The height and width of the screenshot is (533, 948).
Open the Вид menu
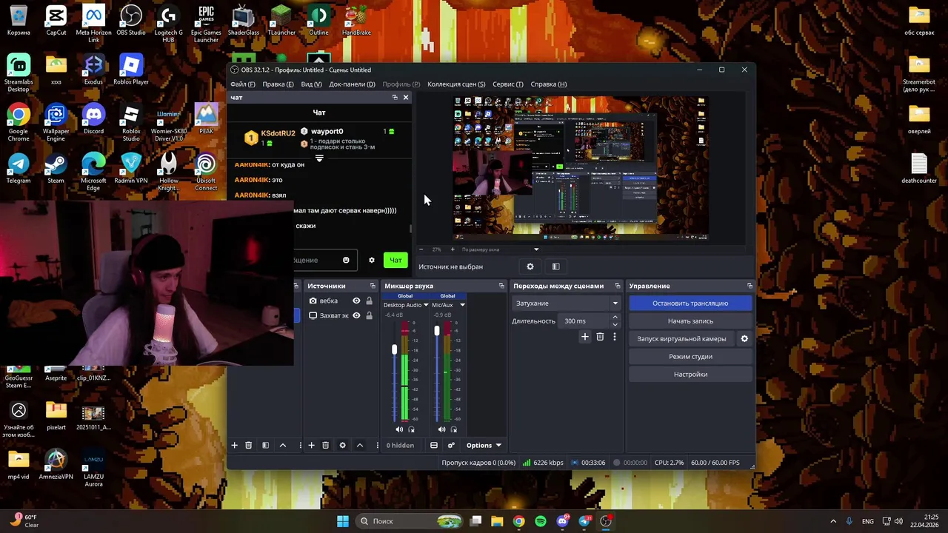pyautogui.click(x=311, y=84)
